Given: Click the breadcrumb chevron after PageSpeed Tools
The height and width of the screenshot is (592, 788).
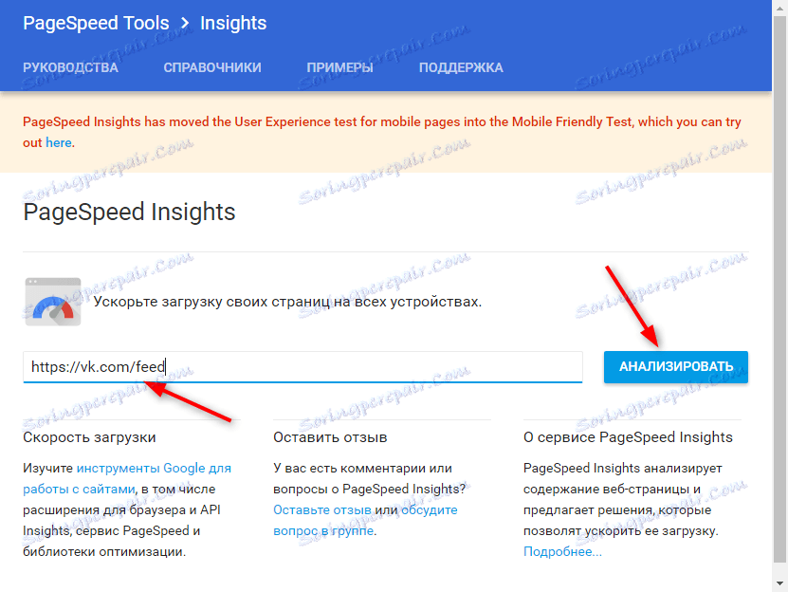Looking at the screenshot, I should [185, 23].
